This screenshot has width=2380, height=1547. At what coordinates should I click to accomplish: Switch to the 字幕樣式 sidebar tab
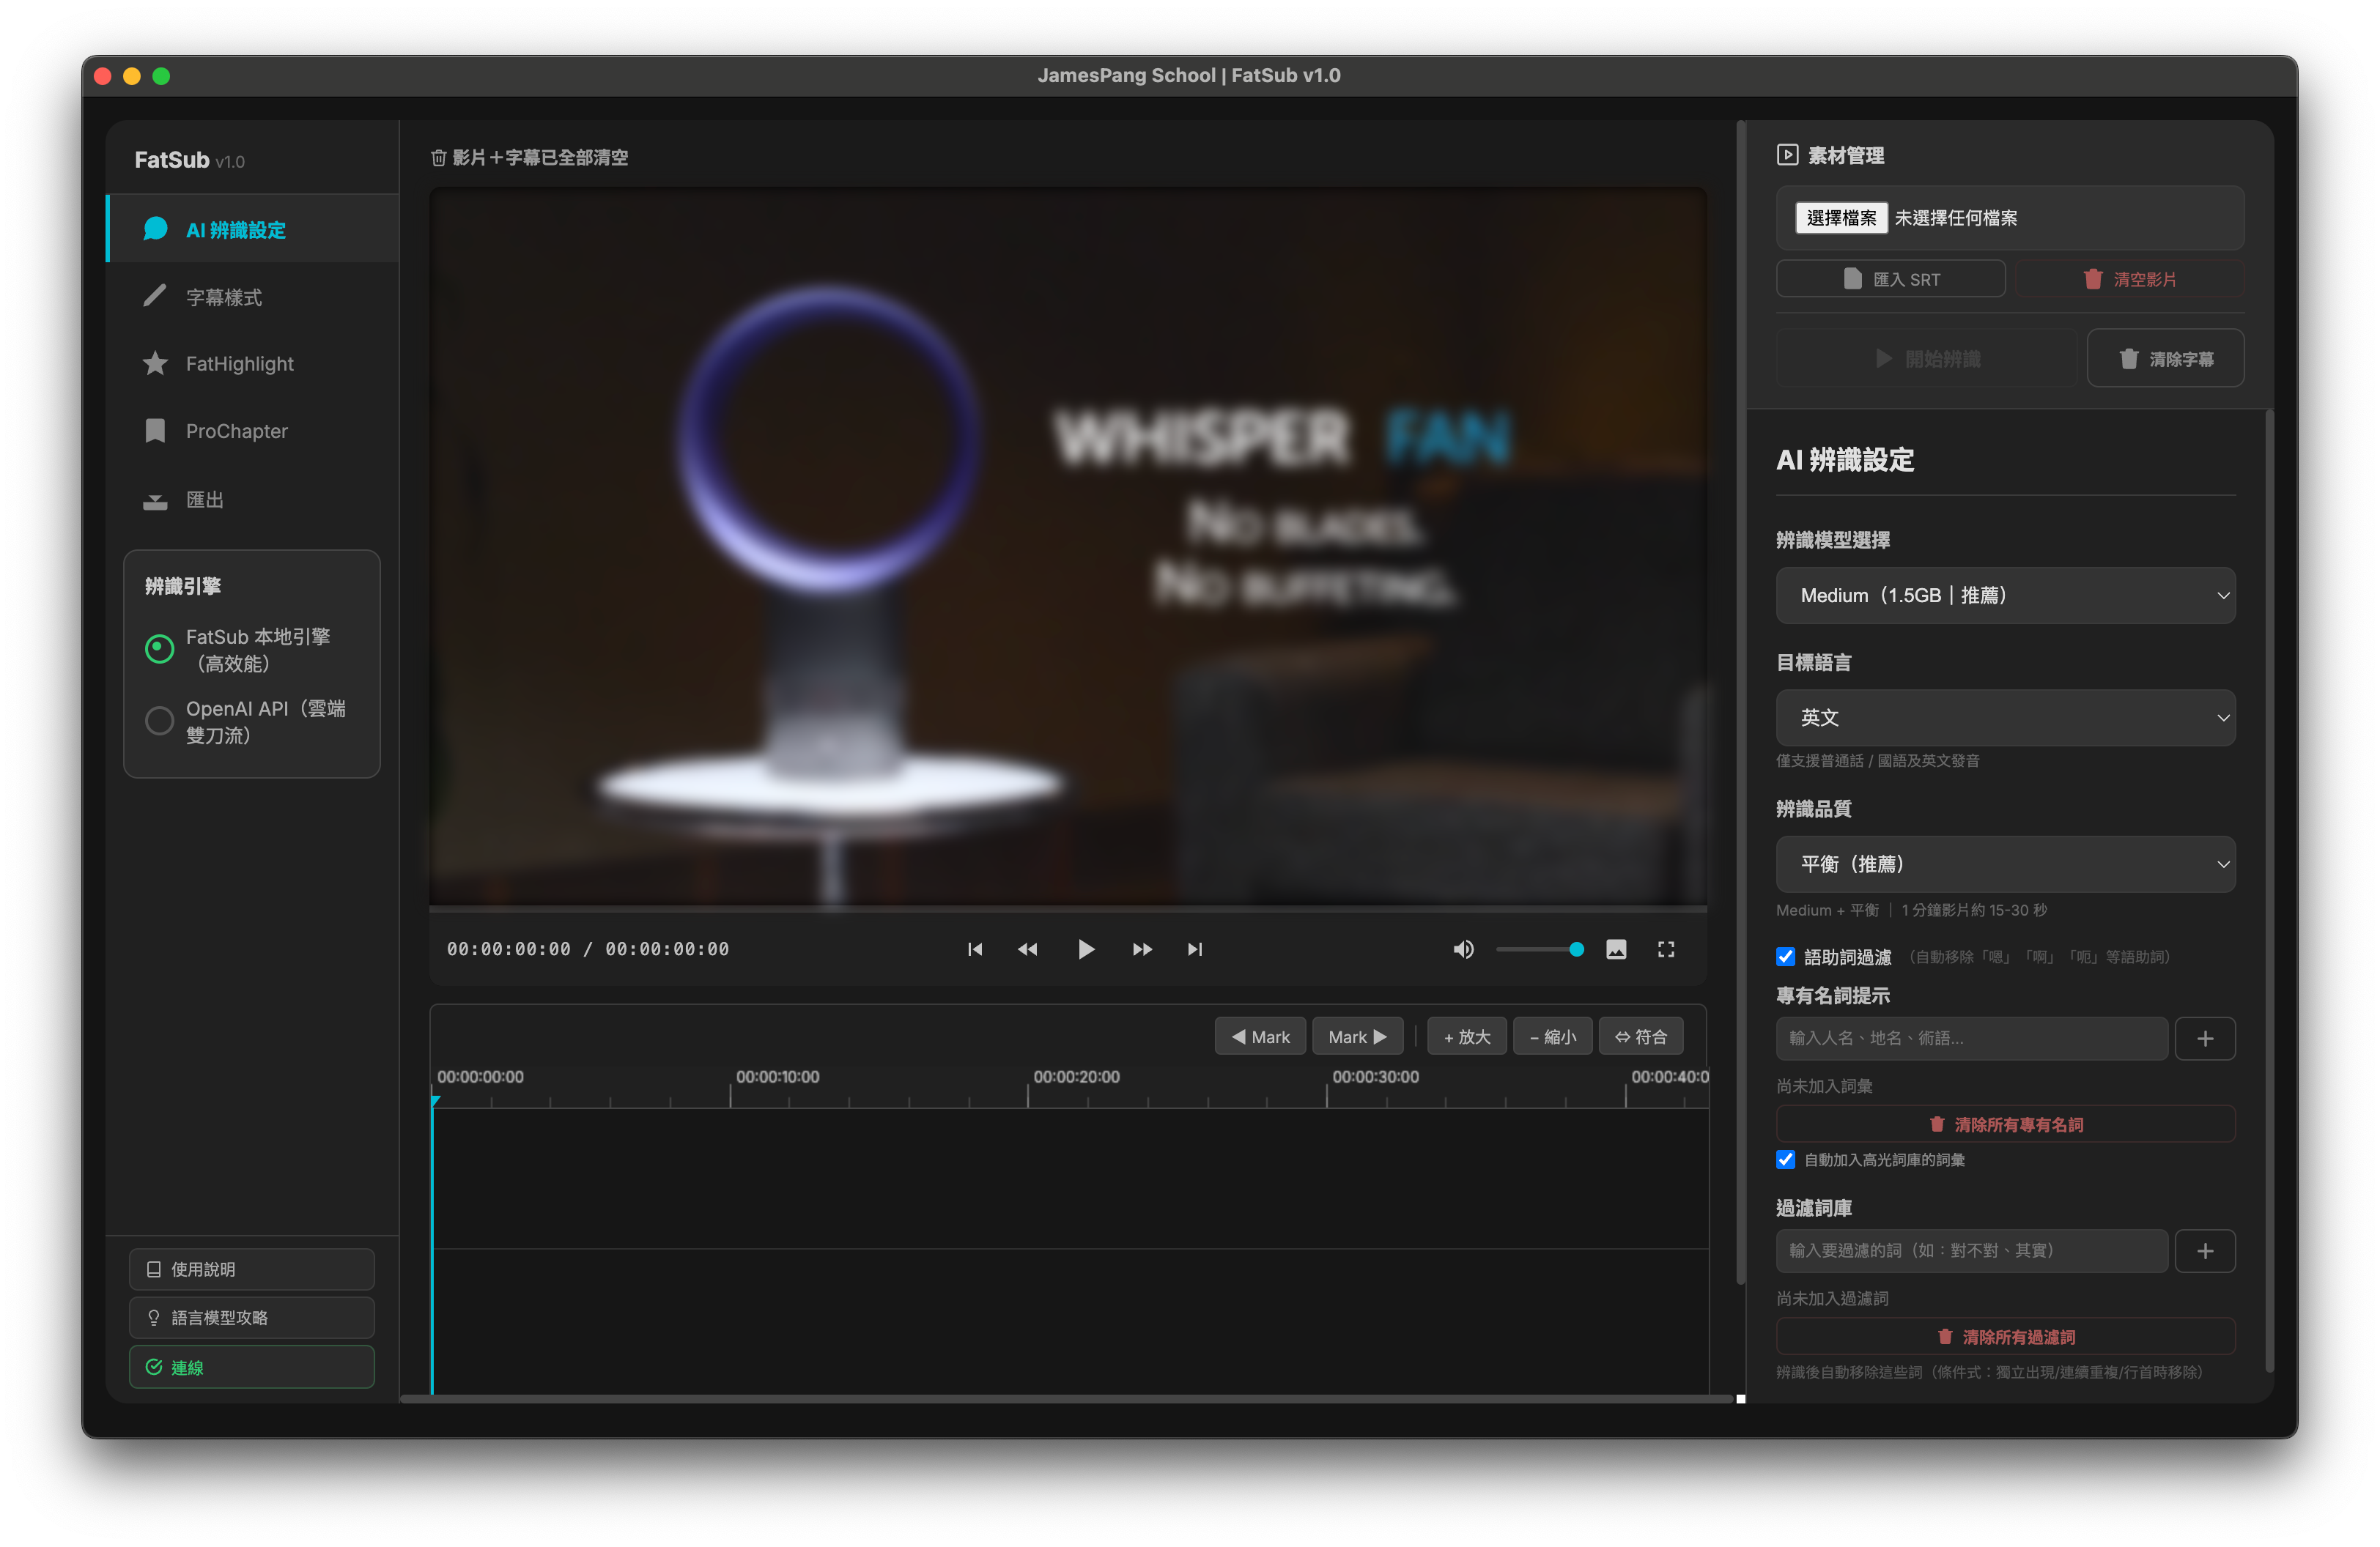pos(224,297)
